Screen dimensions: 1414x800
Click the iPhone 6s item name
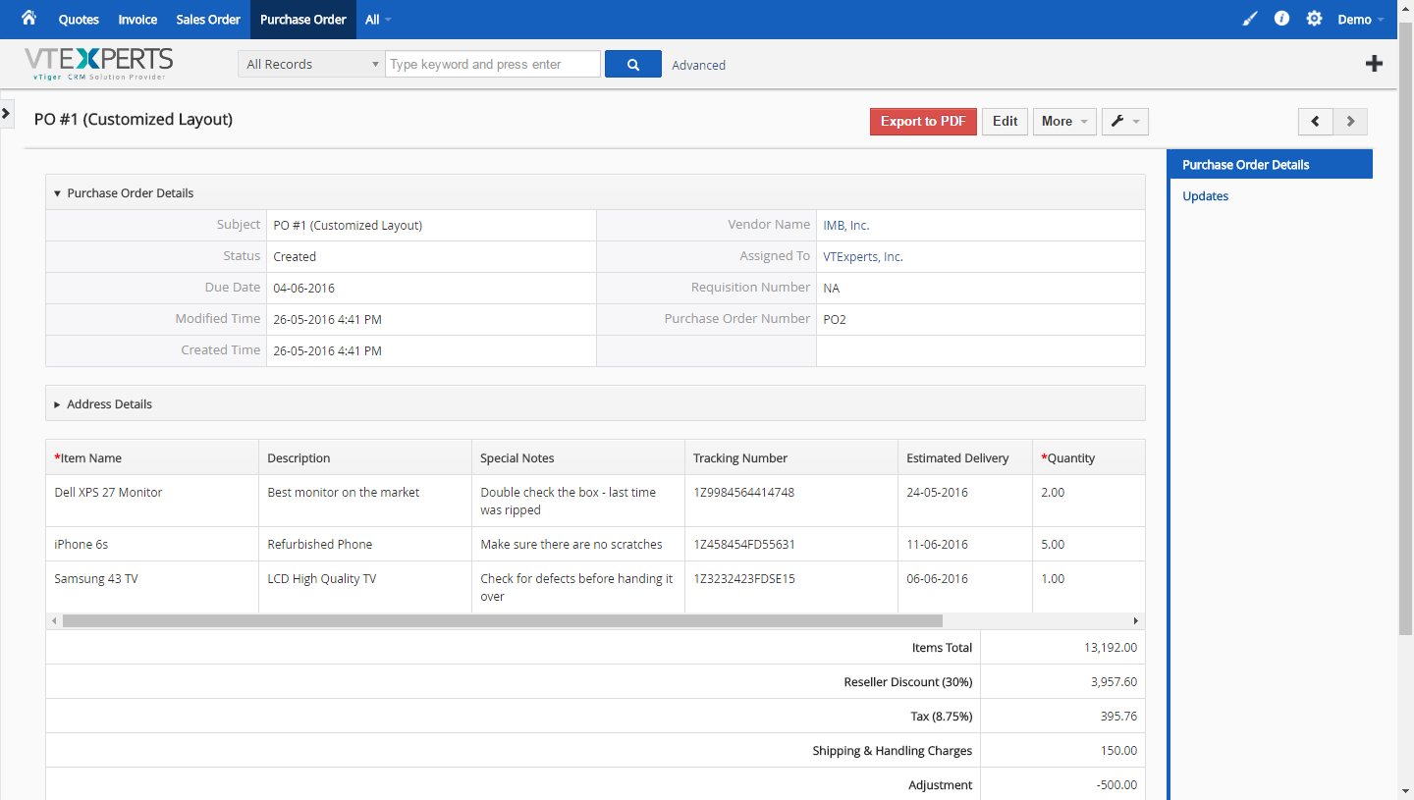click(x=81, y=545)
